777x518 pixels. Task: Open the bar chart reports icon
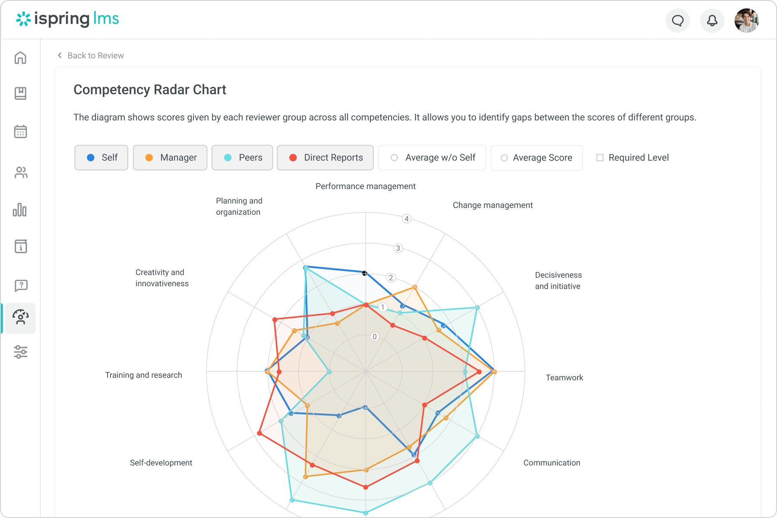pos(20,210)
